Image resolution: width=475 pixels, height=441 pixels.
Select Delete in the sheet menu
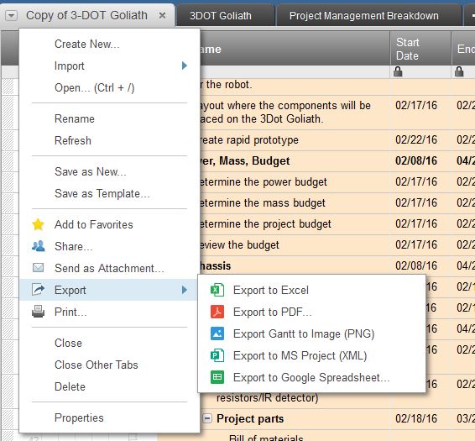pos(70,387)
